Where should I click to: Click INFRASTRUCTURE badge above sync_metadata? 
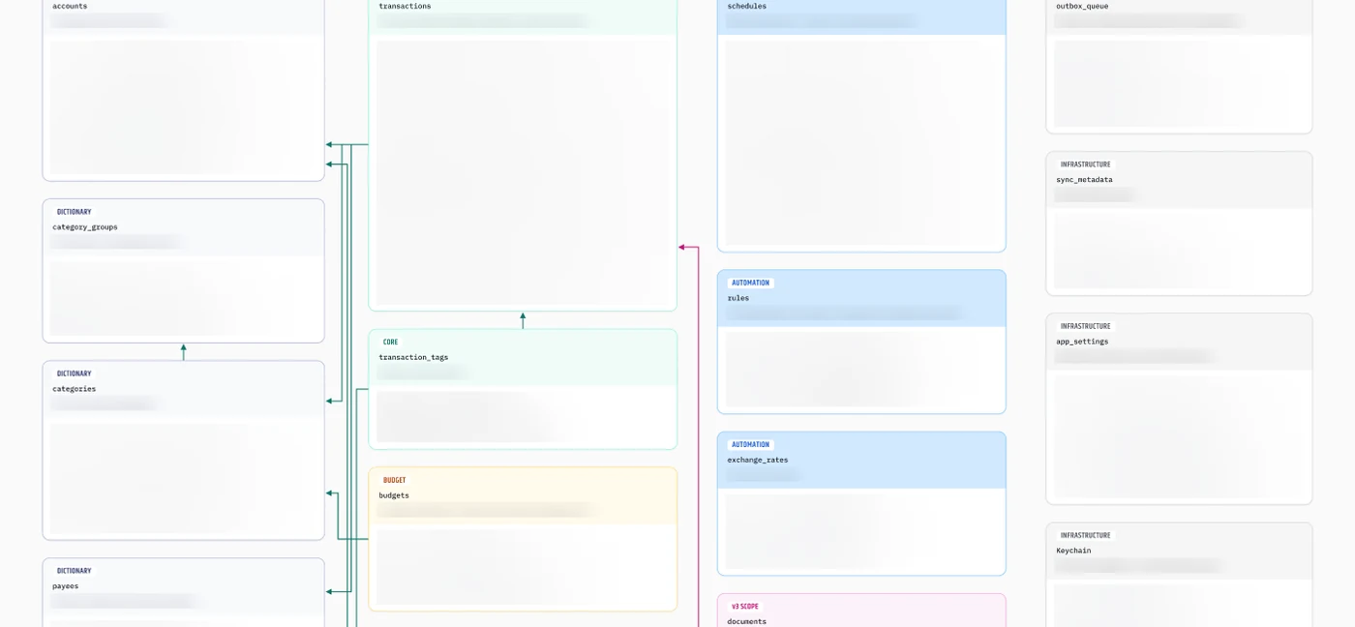[1085, 164]
